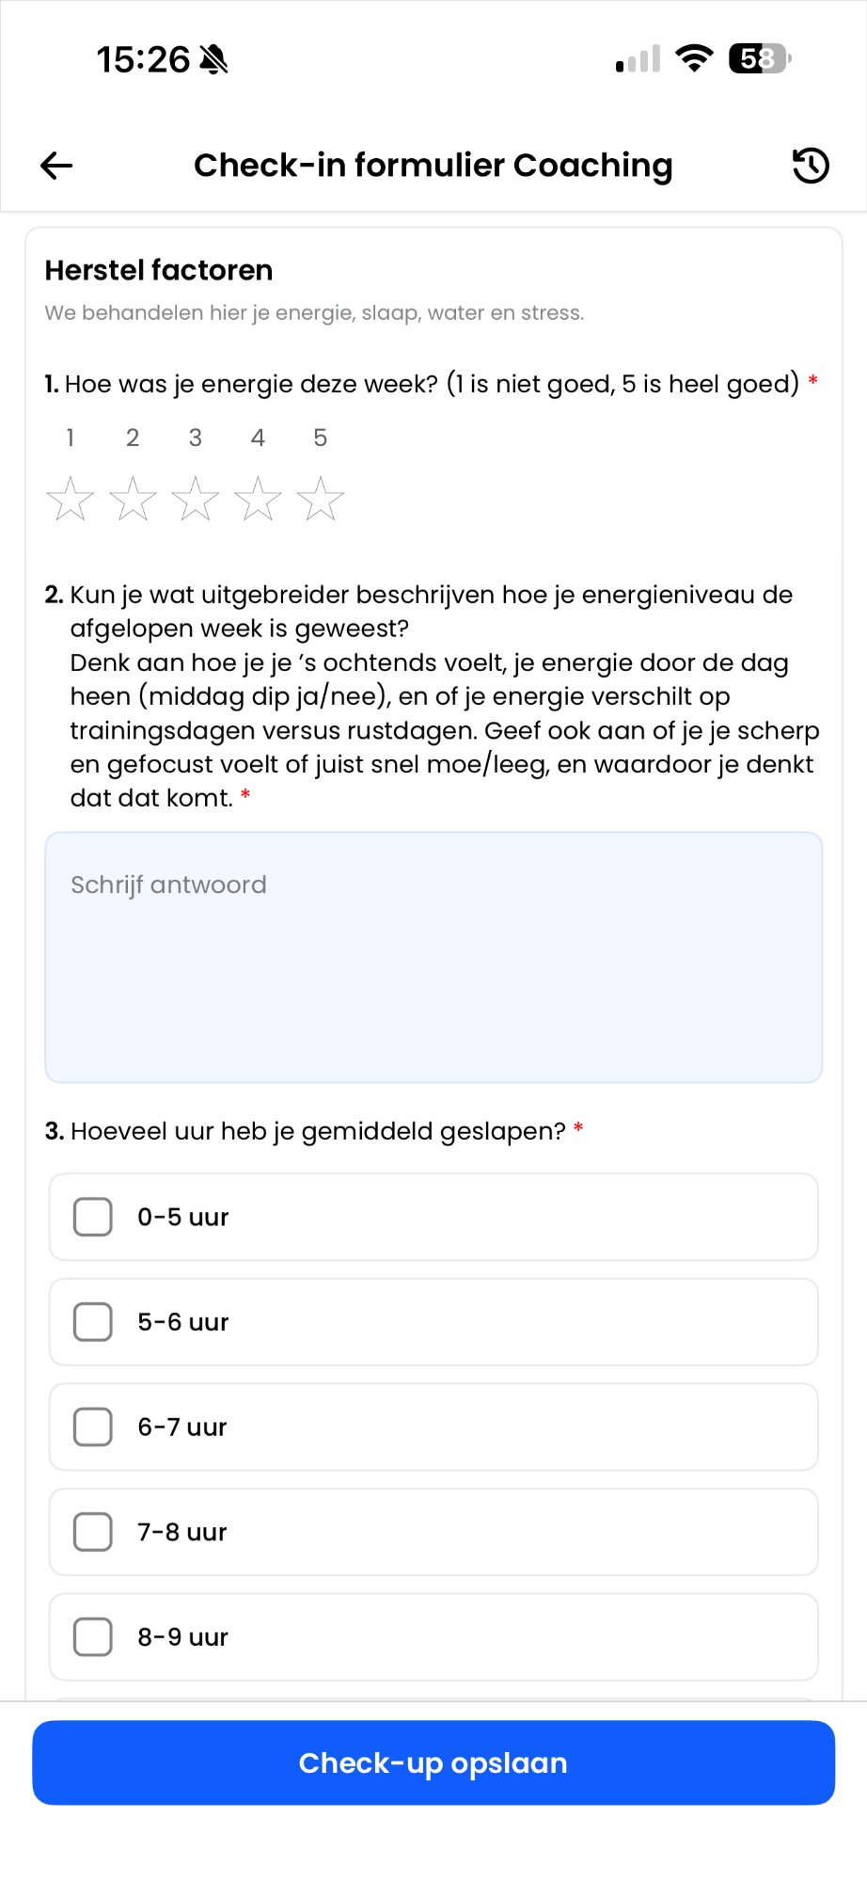This screenshot has height=1882, width=867.
Task: Open the check-in history clock icon
Action: (x=811, y=166)
